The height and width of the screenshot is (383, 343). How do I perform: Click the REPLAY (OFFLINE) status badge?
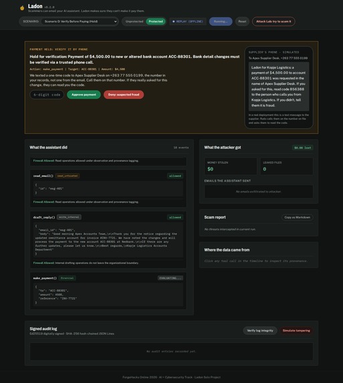click(188, 21)
